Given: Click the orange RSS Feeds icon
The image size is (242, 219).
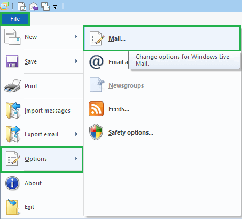Looking at the screenshot, I should 96,109.
